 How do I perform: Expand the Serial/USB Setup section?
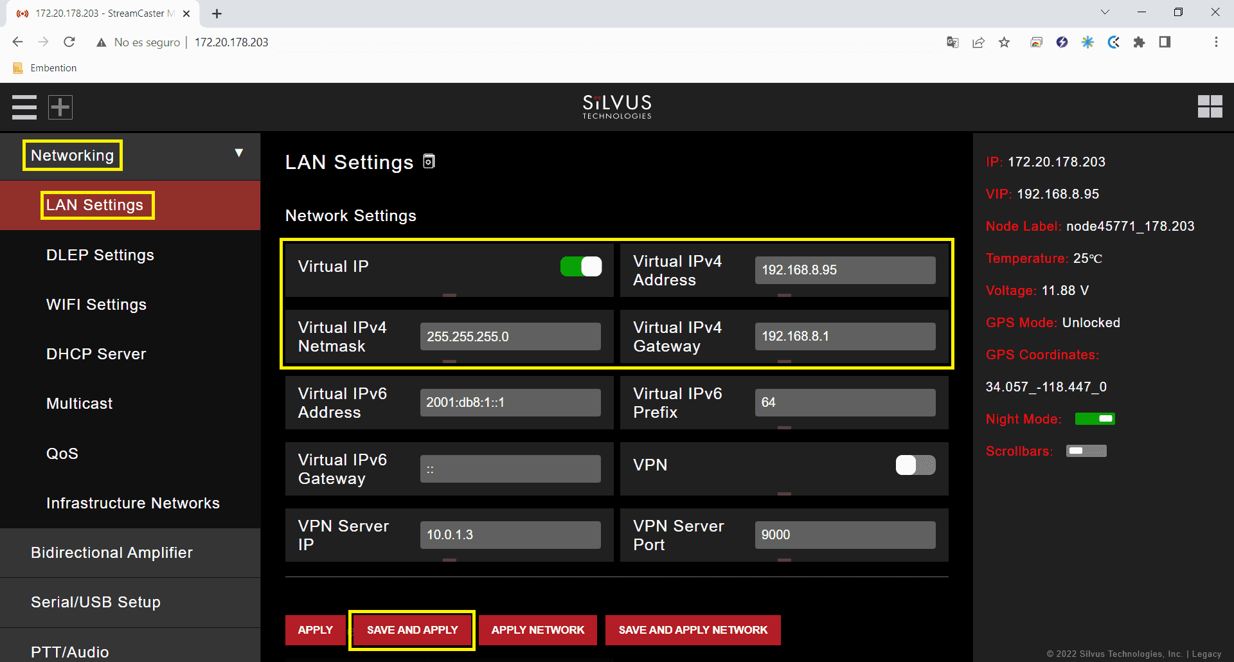pos(96,602)
